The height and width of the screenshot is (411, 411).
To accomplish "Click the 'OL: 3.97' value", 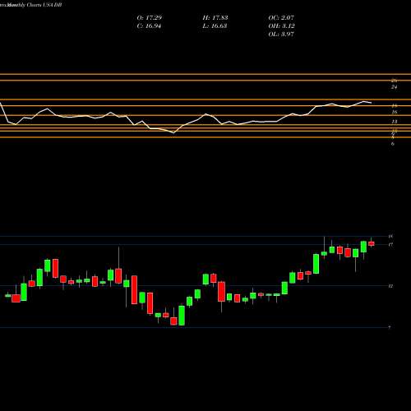I will (x=281, y=35).
